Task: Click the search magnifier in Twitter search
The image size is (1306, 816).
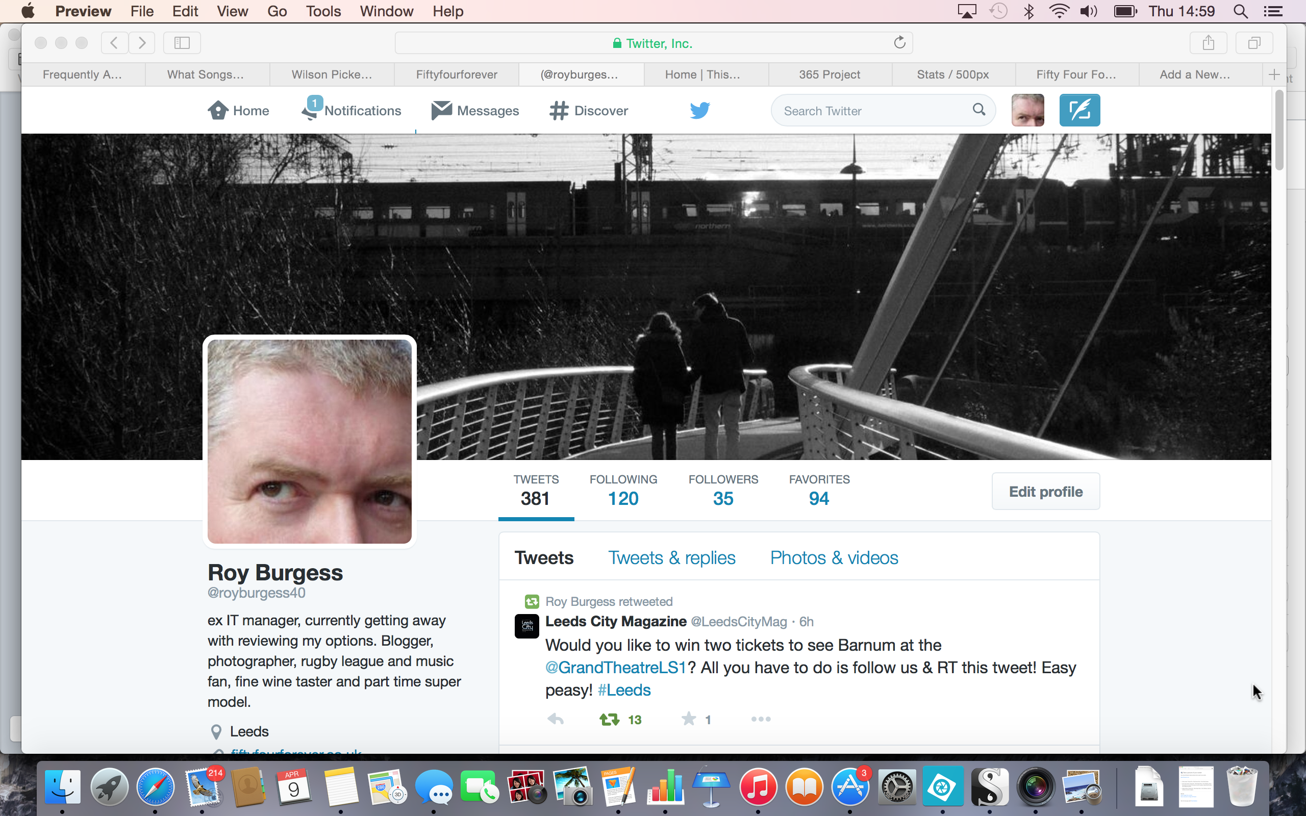Action: (979, 110)
